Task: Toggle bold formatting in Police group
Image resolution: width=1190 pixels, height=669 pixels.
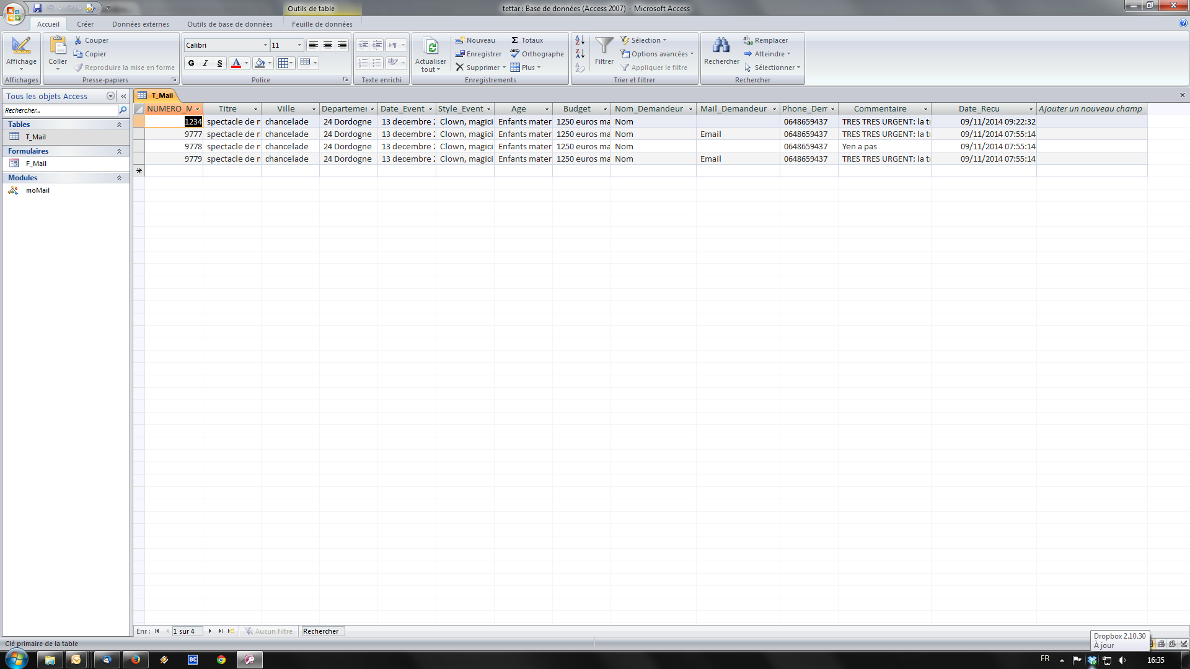Action: 192,63
